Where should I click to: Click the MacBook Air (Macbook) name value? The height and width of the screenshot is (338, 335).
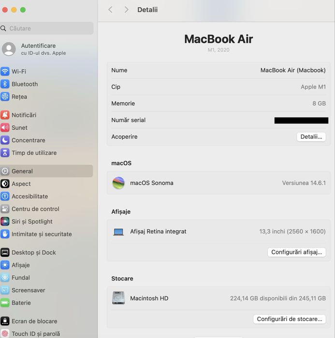coord(293,70)
